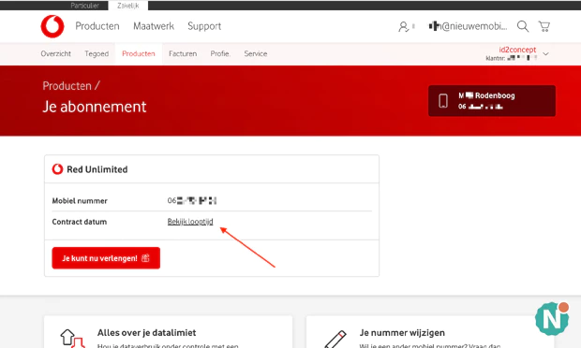The width and height of the screenshot is (581, 348).
Task: Click the Vodafone logo in header
Action: click(x=52, y=26)
